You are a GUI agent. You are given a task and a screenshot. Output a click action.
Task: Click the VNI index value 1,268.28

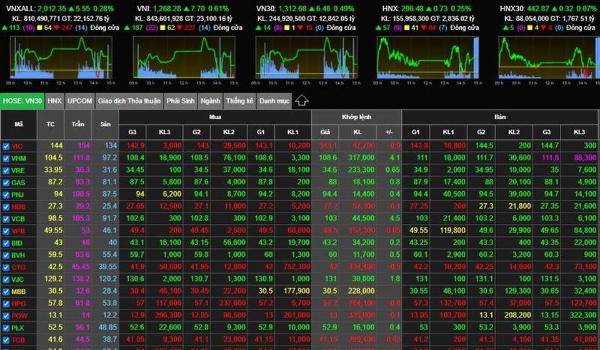167,8
